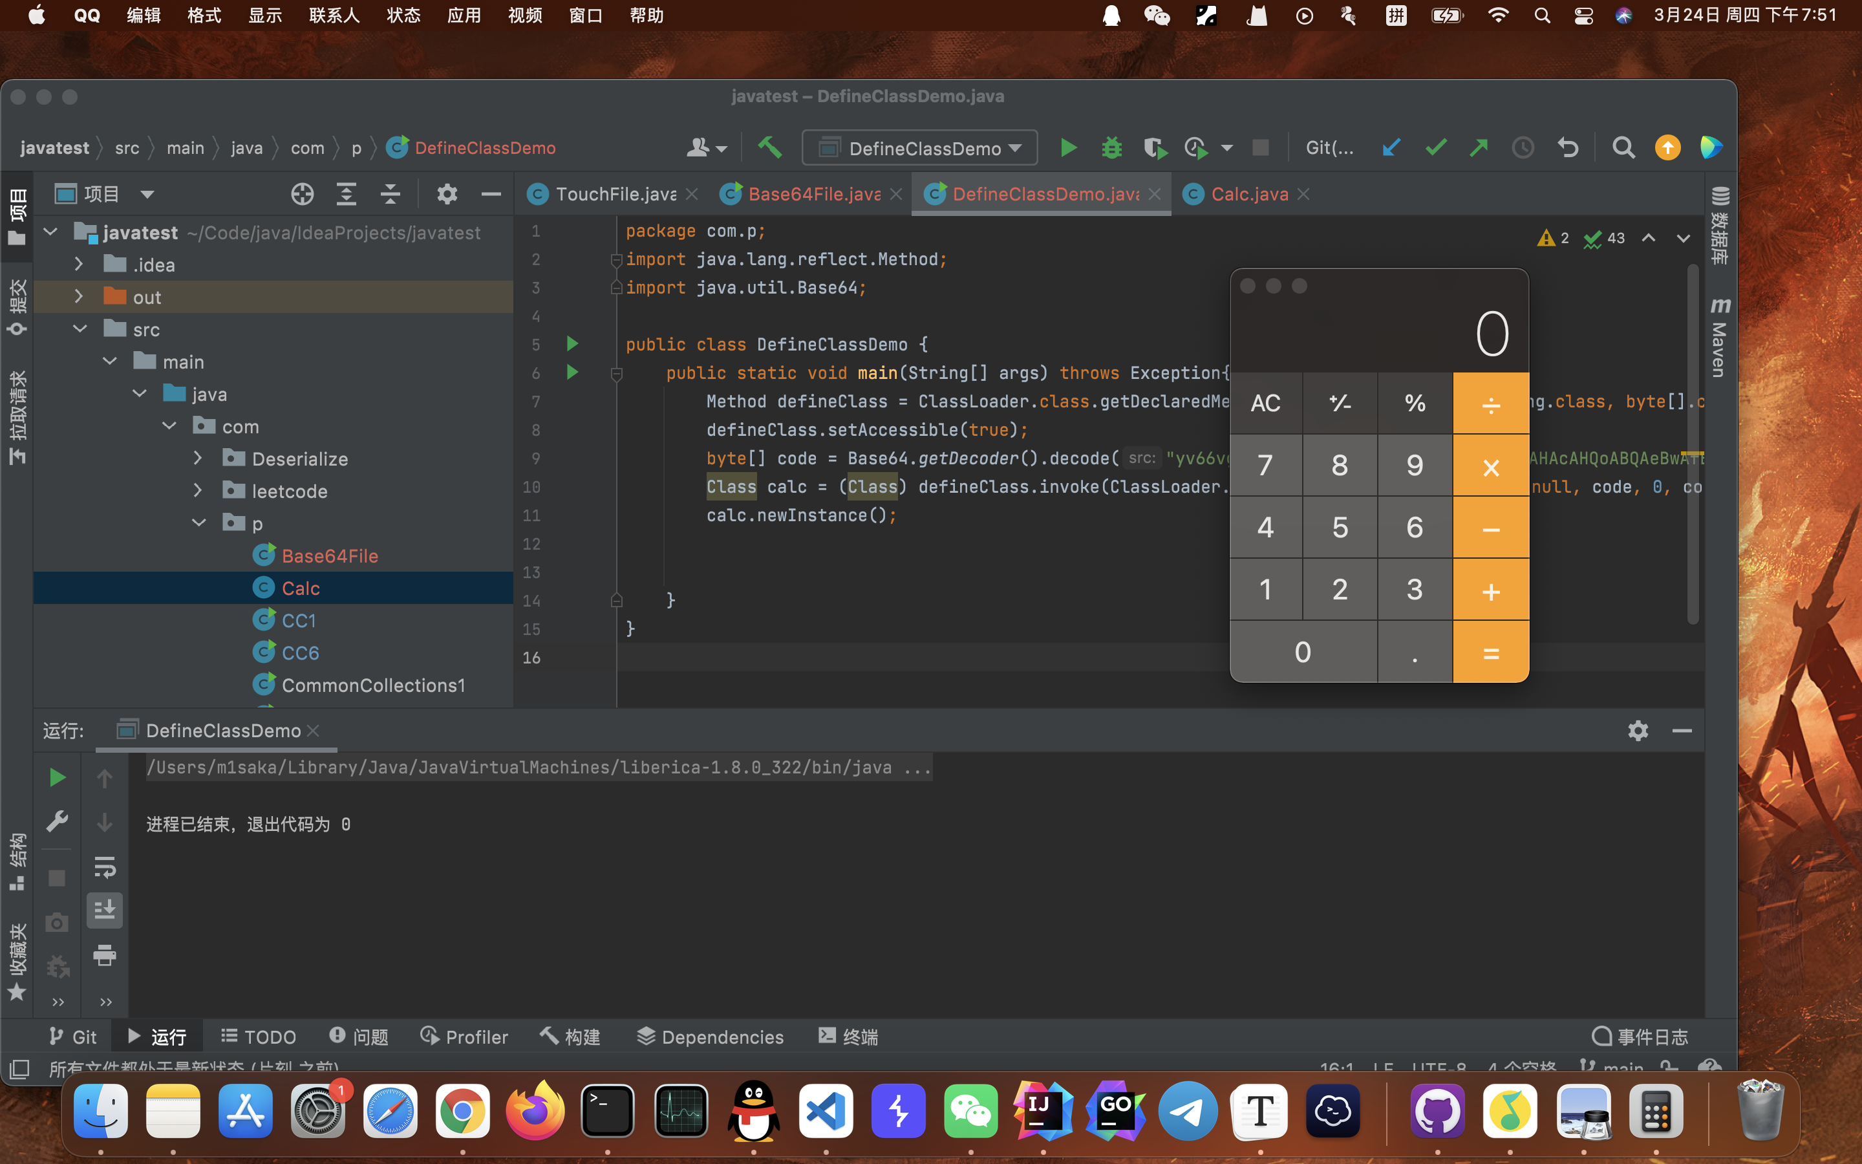Click the 7 key on Calculator
Image resolution: width=1862 pixels, height=1164 pixels.
click(1266, 465)
